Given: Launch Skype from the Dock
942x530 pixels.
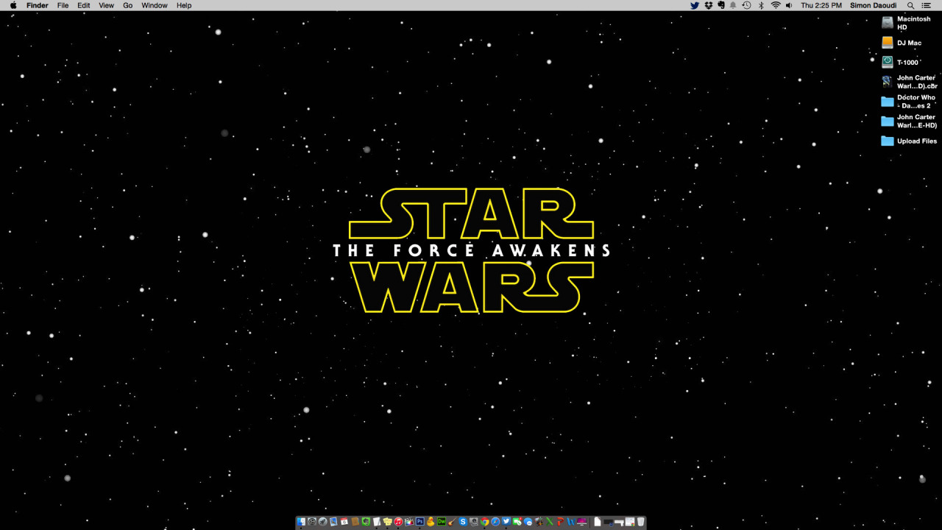Looking at the screenshot, I should [x=463, y=521].
